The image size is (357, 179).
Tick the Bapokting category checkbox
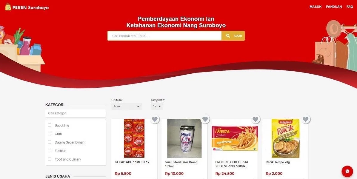50,125
